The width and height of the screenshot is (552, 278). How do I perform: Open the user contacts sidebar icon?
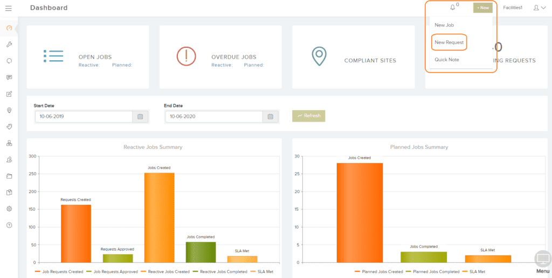(x=9, y=160)
